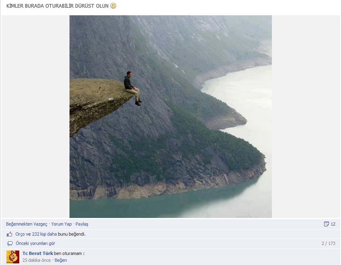The height and width of the screenshot is (265, 341).
Task: Open Tc Berat Türk's name link
Action: [38, 253]
